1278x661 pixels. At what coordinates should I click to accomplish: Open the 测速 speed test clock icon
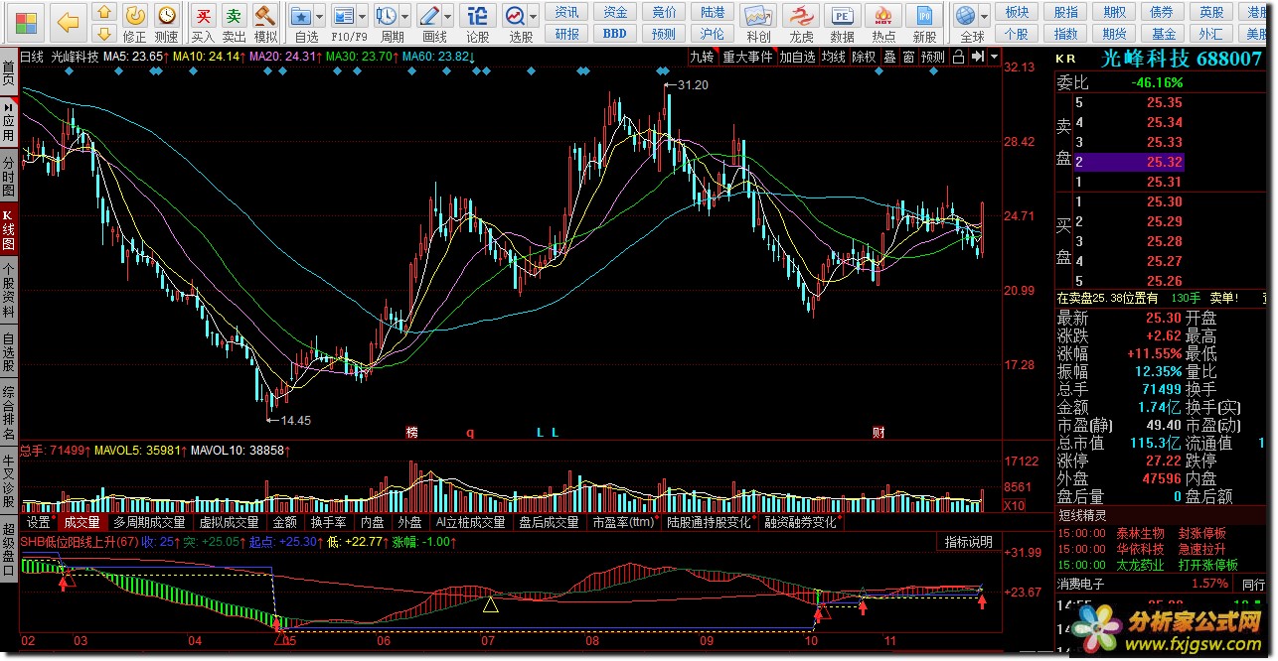[168, 15]
